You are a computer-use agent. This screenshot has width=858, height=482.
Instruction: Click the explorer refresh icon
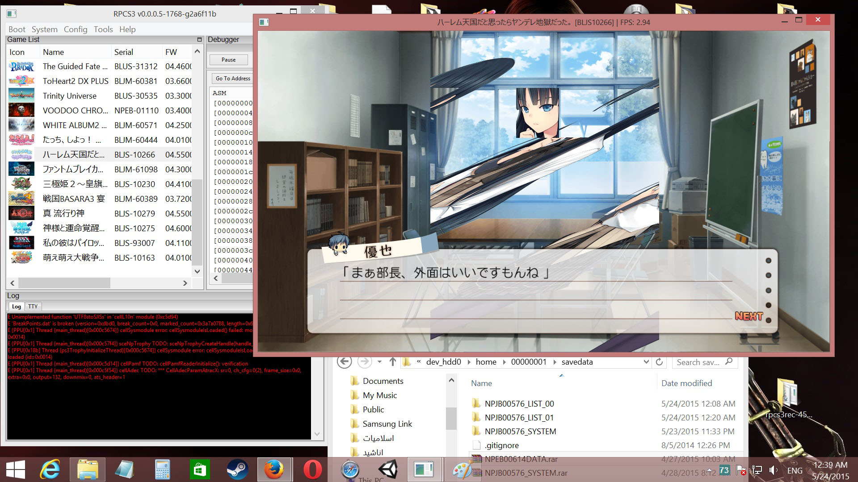click(659, 362)
